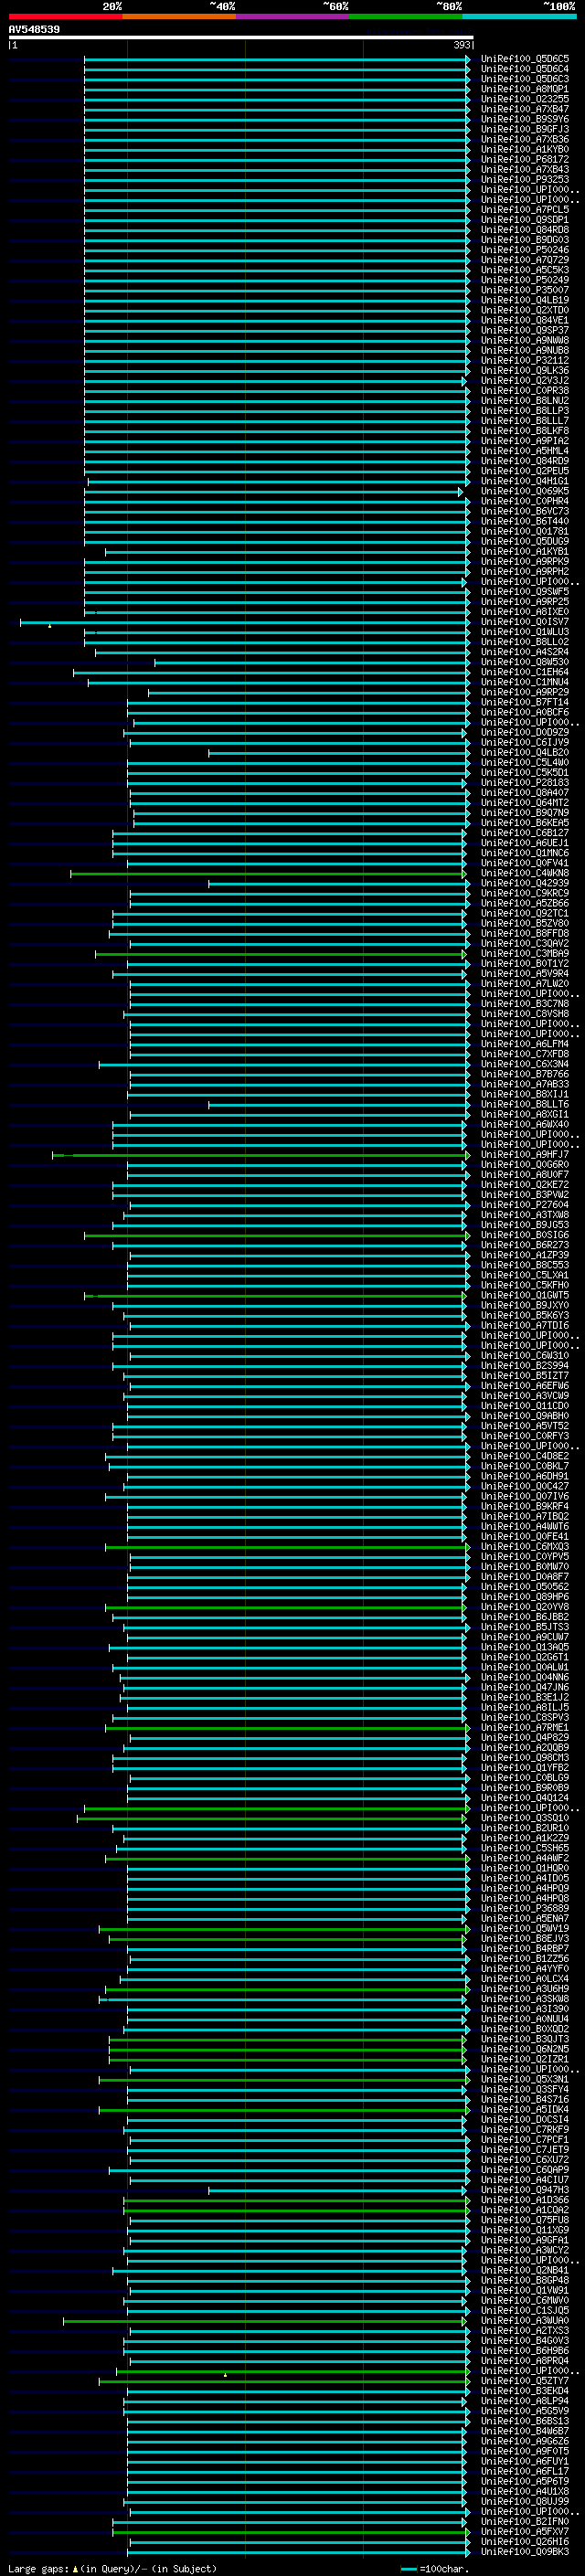This screenshot has height=2576, width=585.
Task: Click the cyan ~100% identity legend segment
Action: pos(519,17)
